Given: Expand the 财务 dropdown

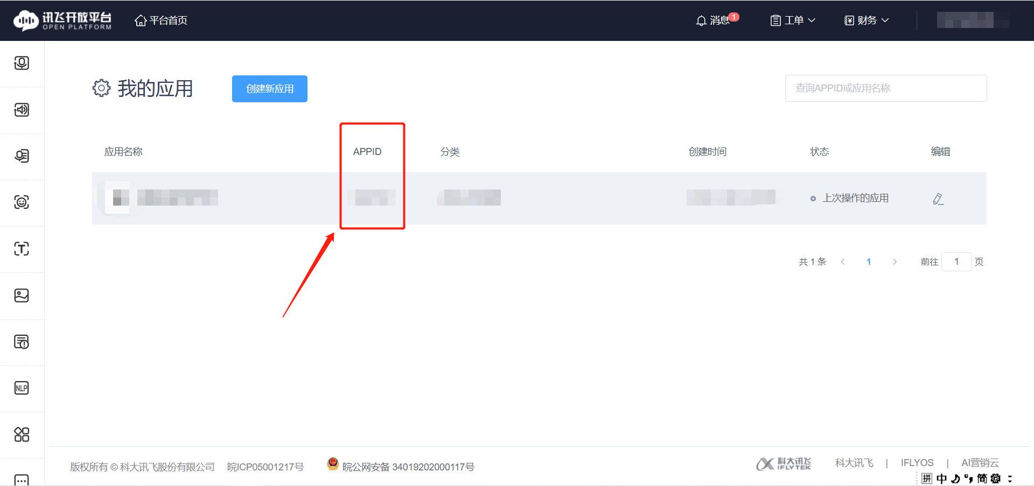Looking at the screenshot, I should coord(865,20).
